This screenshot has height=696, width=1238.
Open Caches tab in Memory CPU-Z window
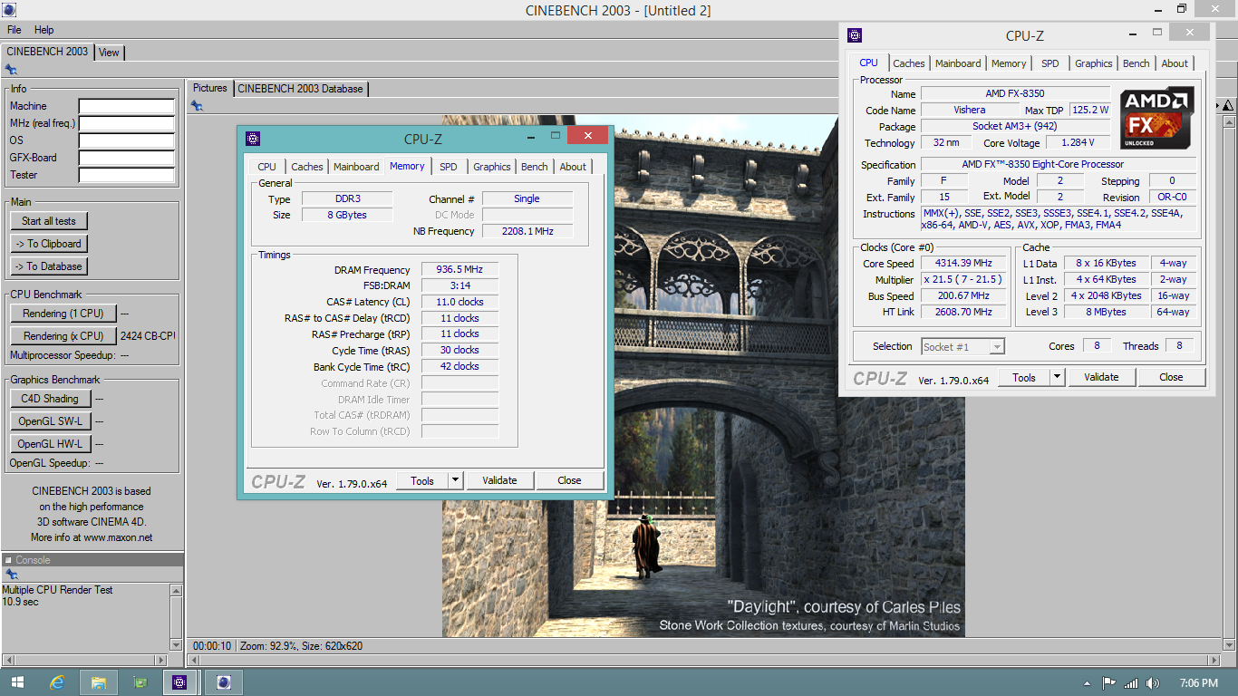point(307,167)
